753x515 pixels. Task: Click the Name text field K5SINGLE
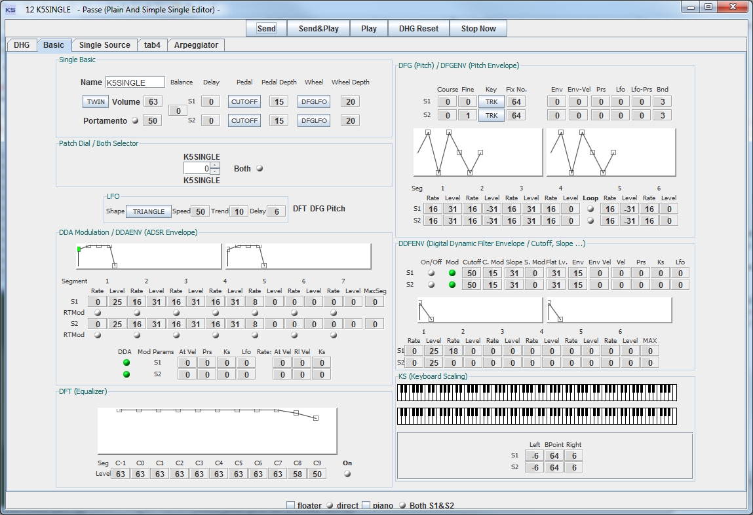pos(135,82)
